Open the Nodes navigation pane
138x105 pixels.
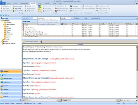tap(11, 75)
